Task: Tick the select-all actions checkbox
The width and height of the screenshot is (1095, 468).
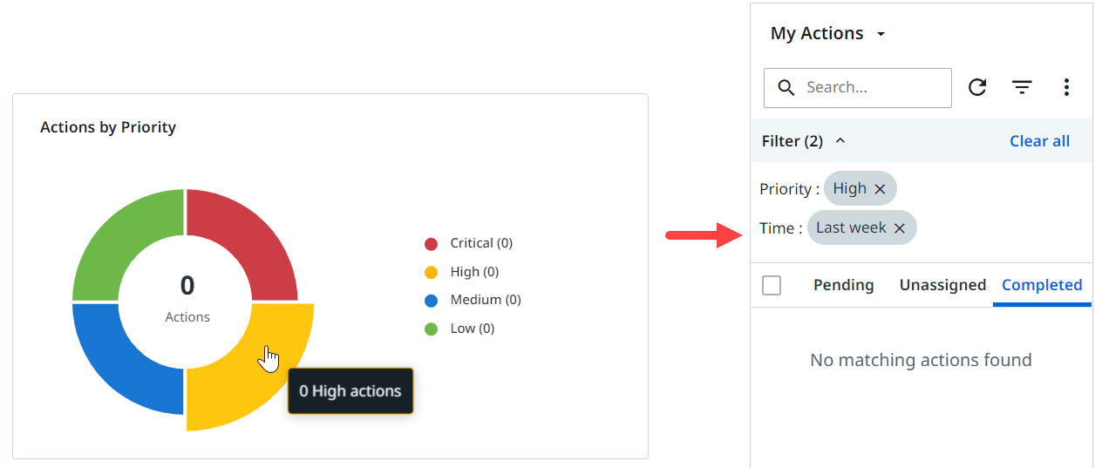Action: (772, 285)
